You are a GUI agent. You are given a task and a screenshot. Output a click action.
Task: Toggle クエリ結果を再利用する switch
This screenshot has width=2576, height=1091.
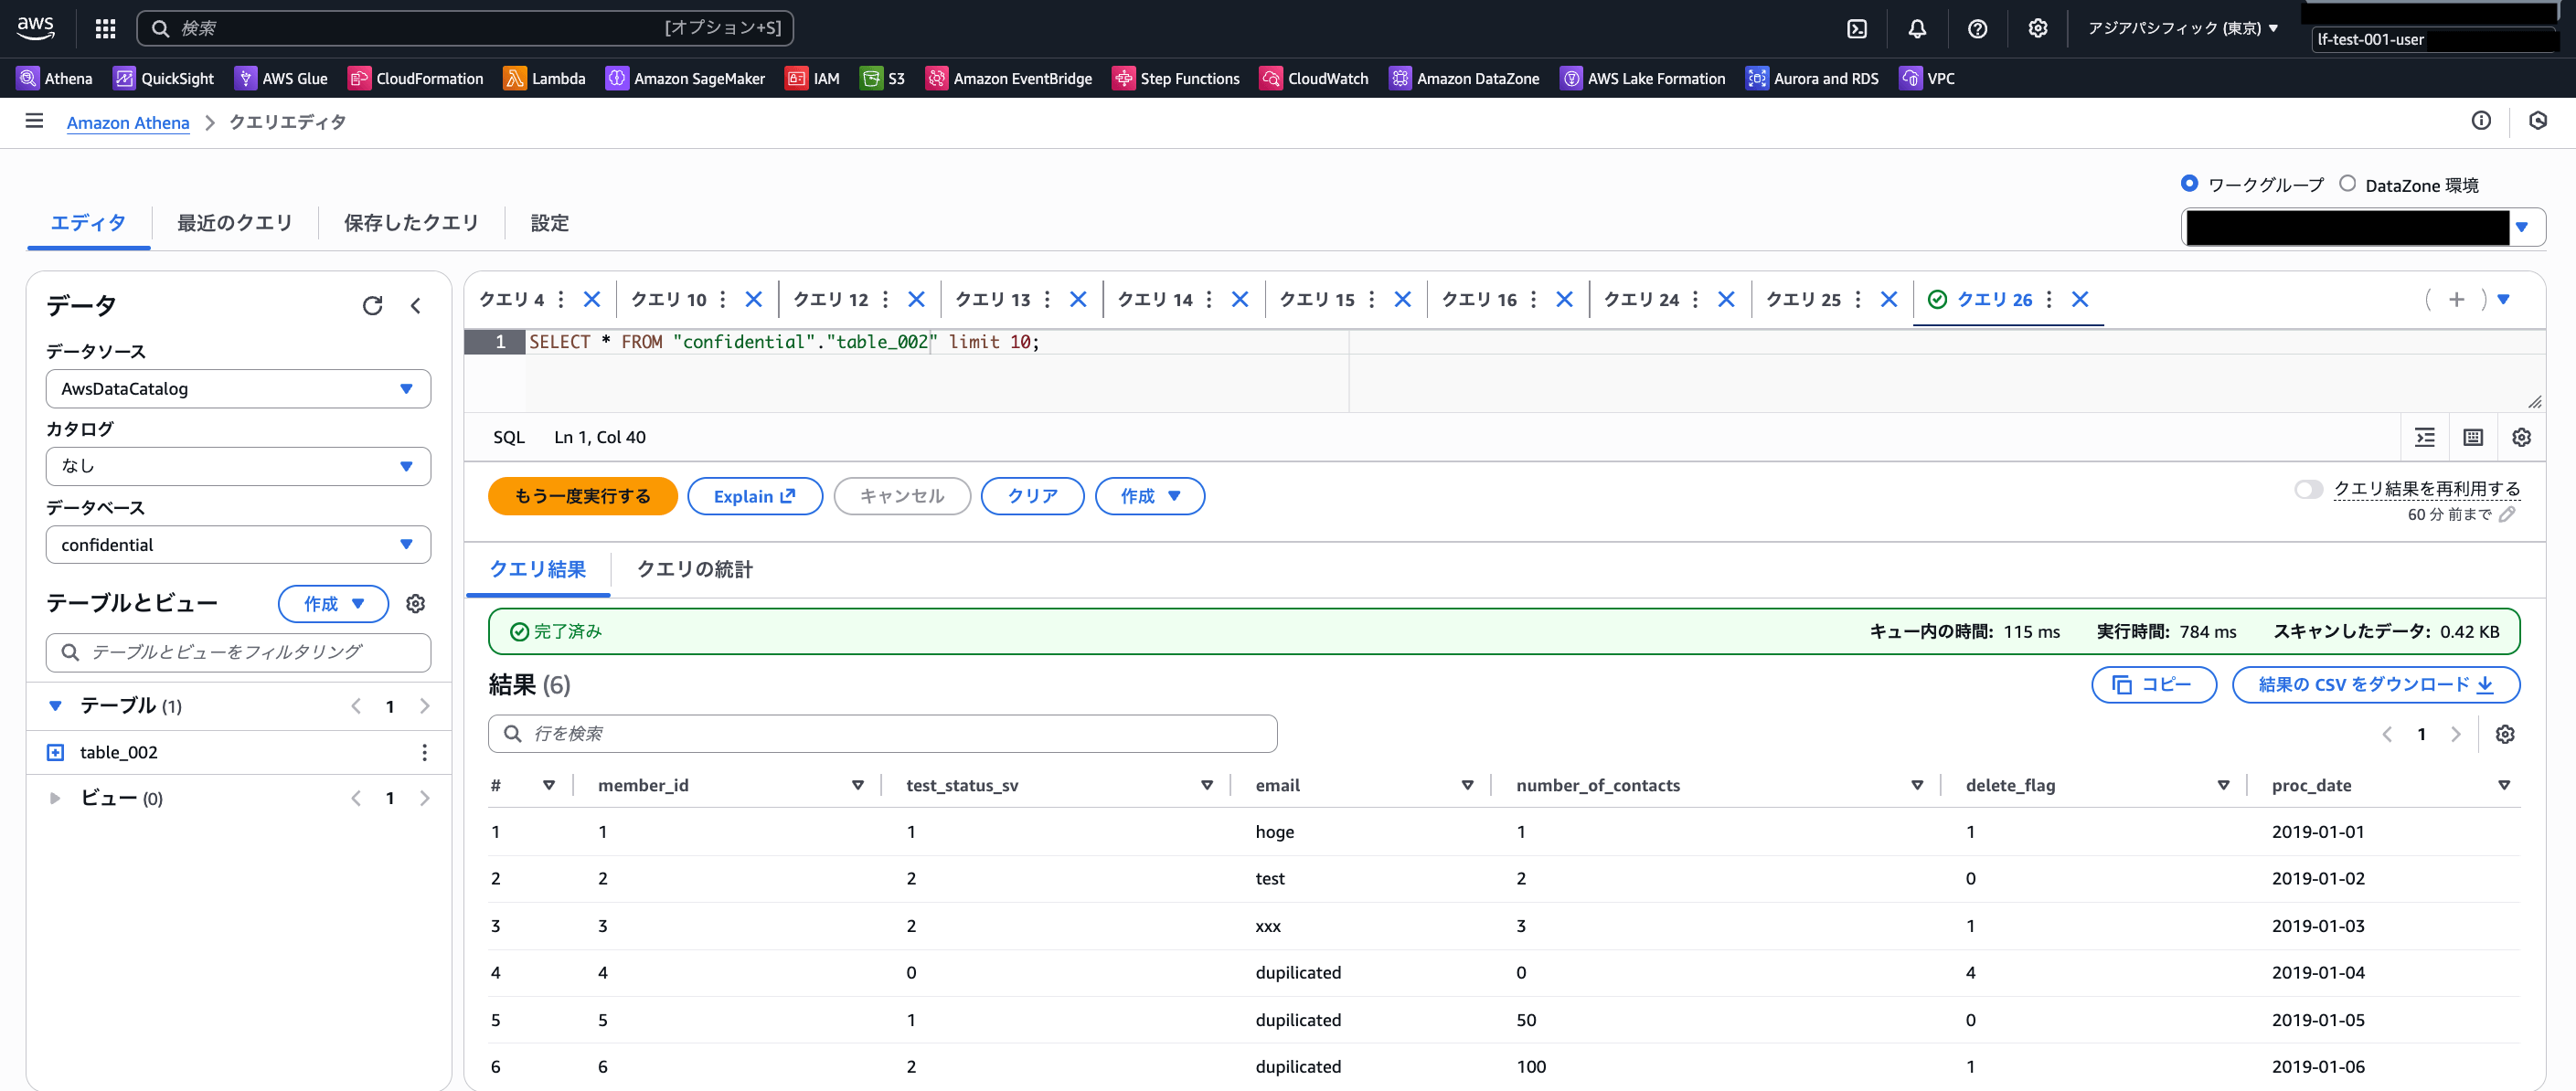click(x=2308, y=489)
